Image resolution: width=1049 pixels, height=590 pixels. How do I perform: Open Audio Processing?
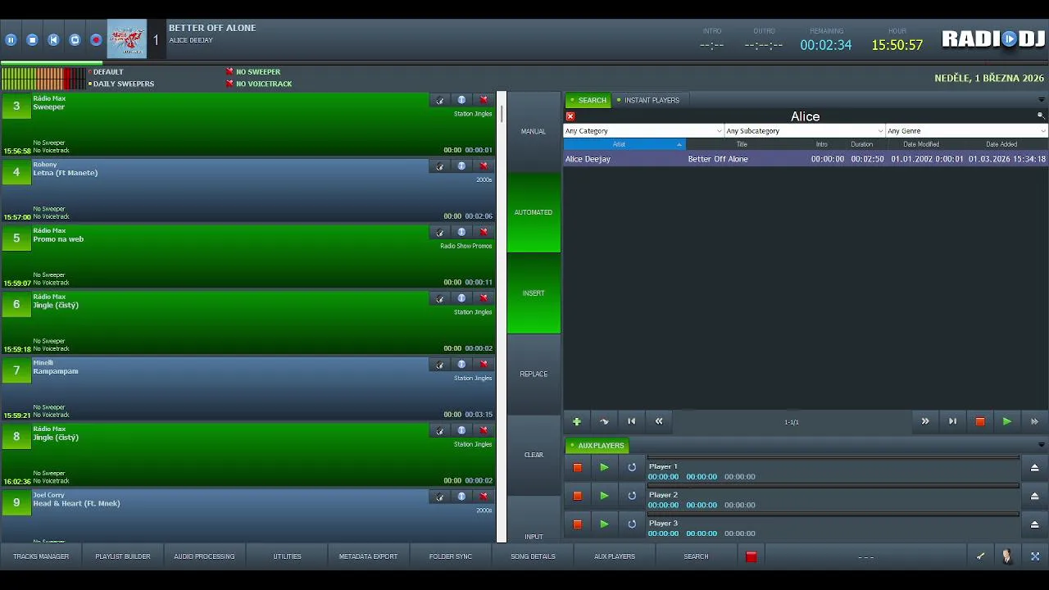[204, 556]
